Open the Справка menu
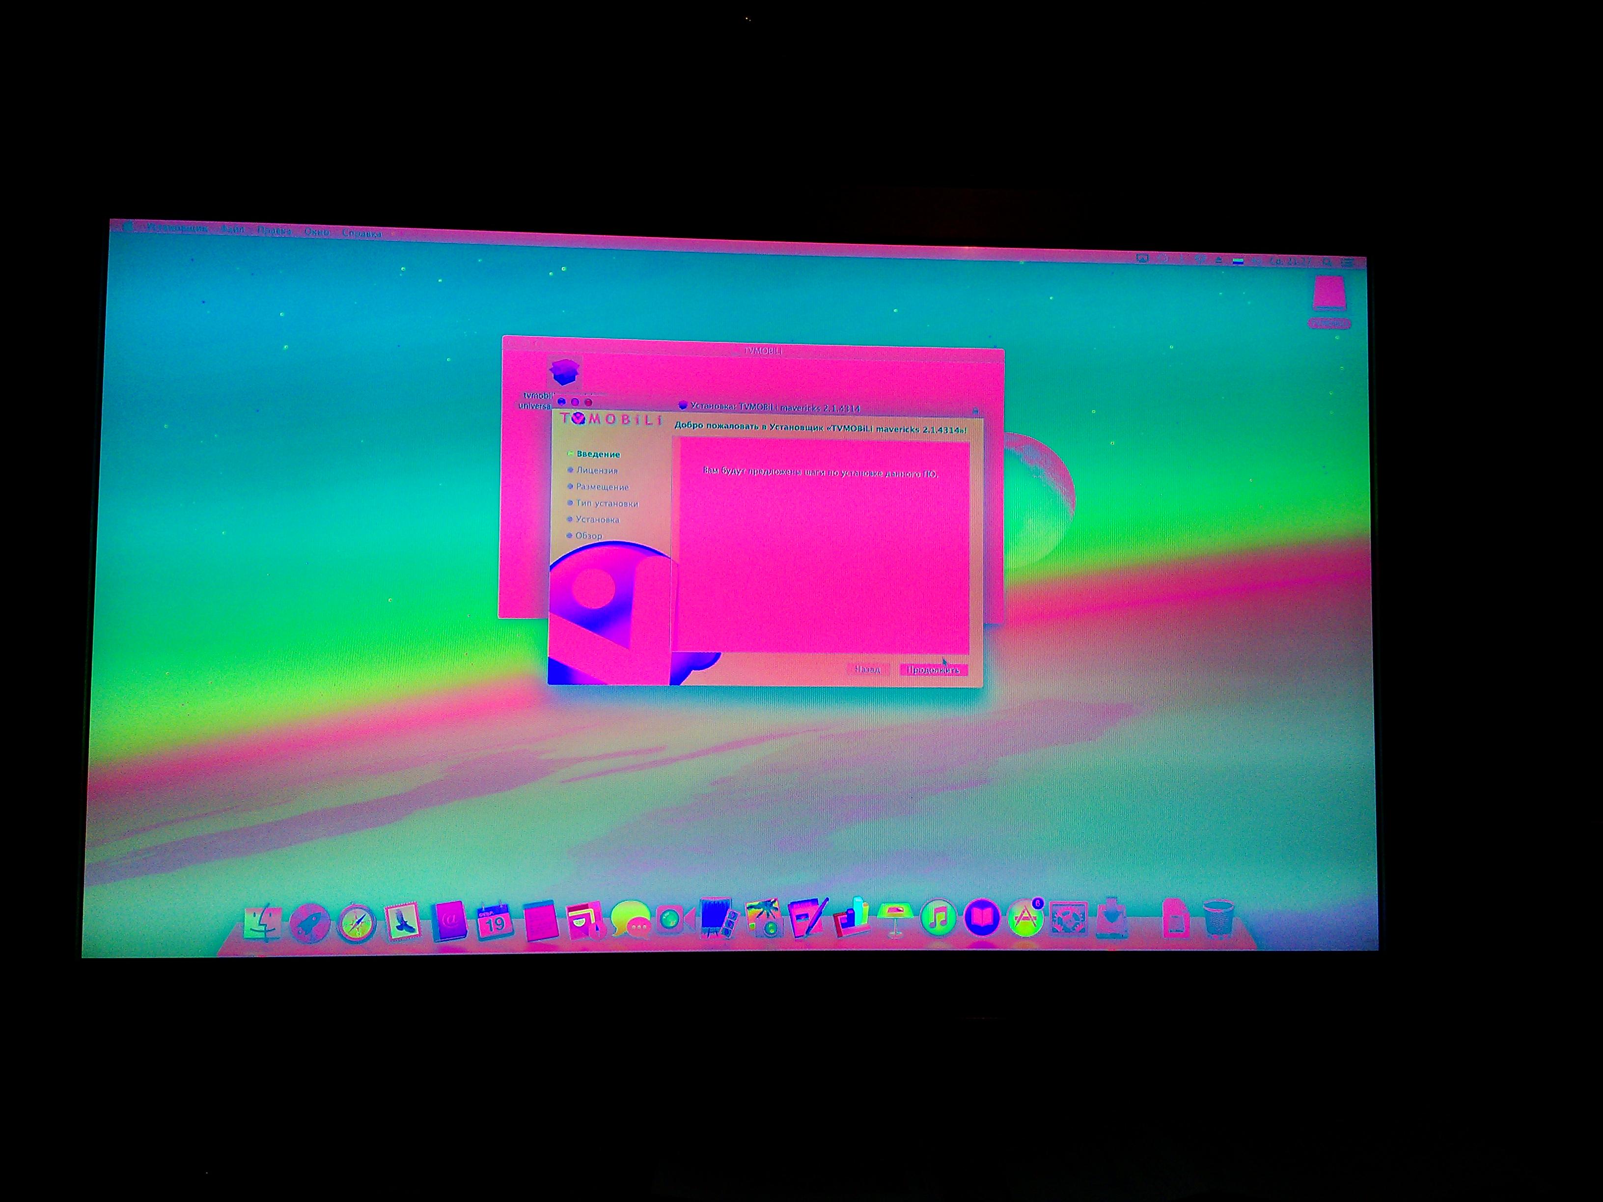Image resolution: width=1603 pixels, height=1202 pixels. (x=361, y=233)
